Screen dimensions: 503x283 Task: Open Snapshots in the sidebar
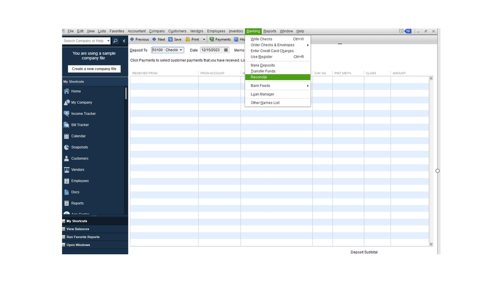[x=80, y=147]
